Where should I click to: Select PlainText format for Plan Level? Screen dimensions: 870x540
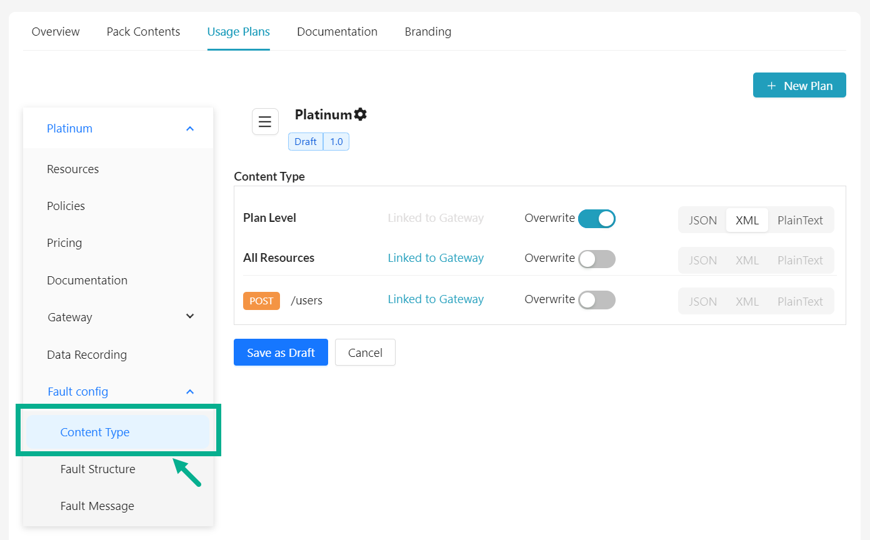tap(800, 219)
